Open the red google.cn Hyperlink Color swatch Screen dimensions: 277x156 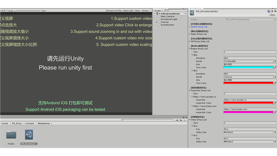248,103
